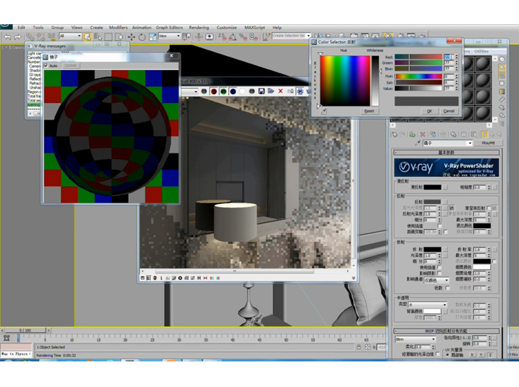519x387 pixels.
Task: Click OK in Color Selector
Action: (x=429, y=111)
